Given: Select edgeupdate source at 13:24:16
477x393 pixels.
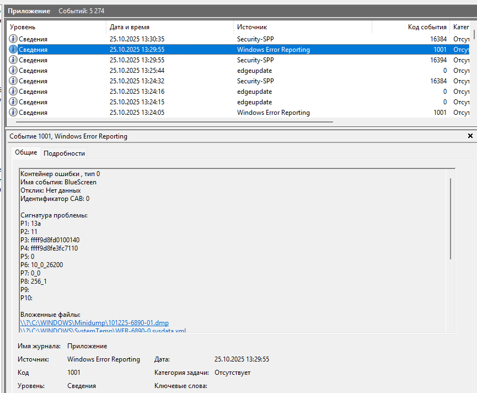Looking at the screenshot, I should point(254,91).
